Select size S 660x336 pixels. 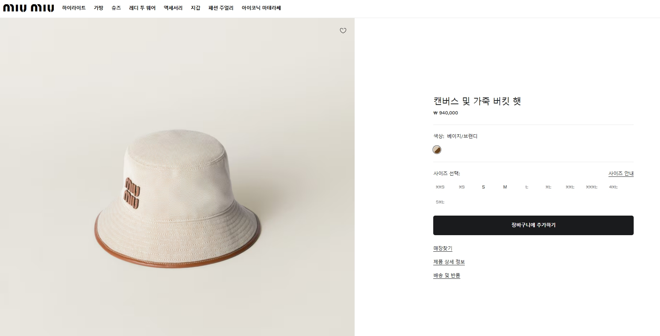[x=483, y=187]
